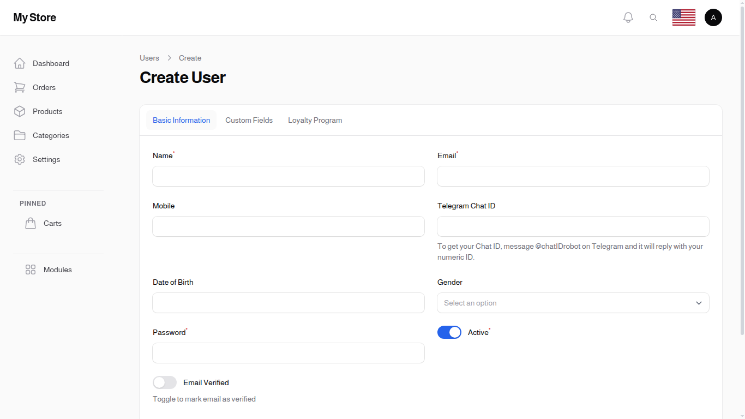The width and height of the screenshot is (745, 419).
Task: Open the pinned Carts section
Action: click(x=31, y=223)
